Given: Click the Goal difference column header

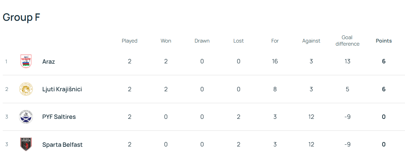Looking at the screenshot, I should pyautogui.click(x=347, y=41).
